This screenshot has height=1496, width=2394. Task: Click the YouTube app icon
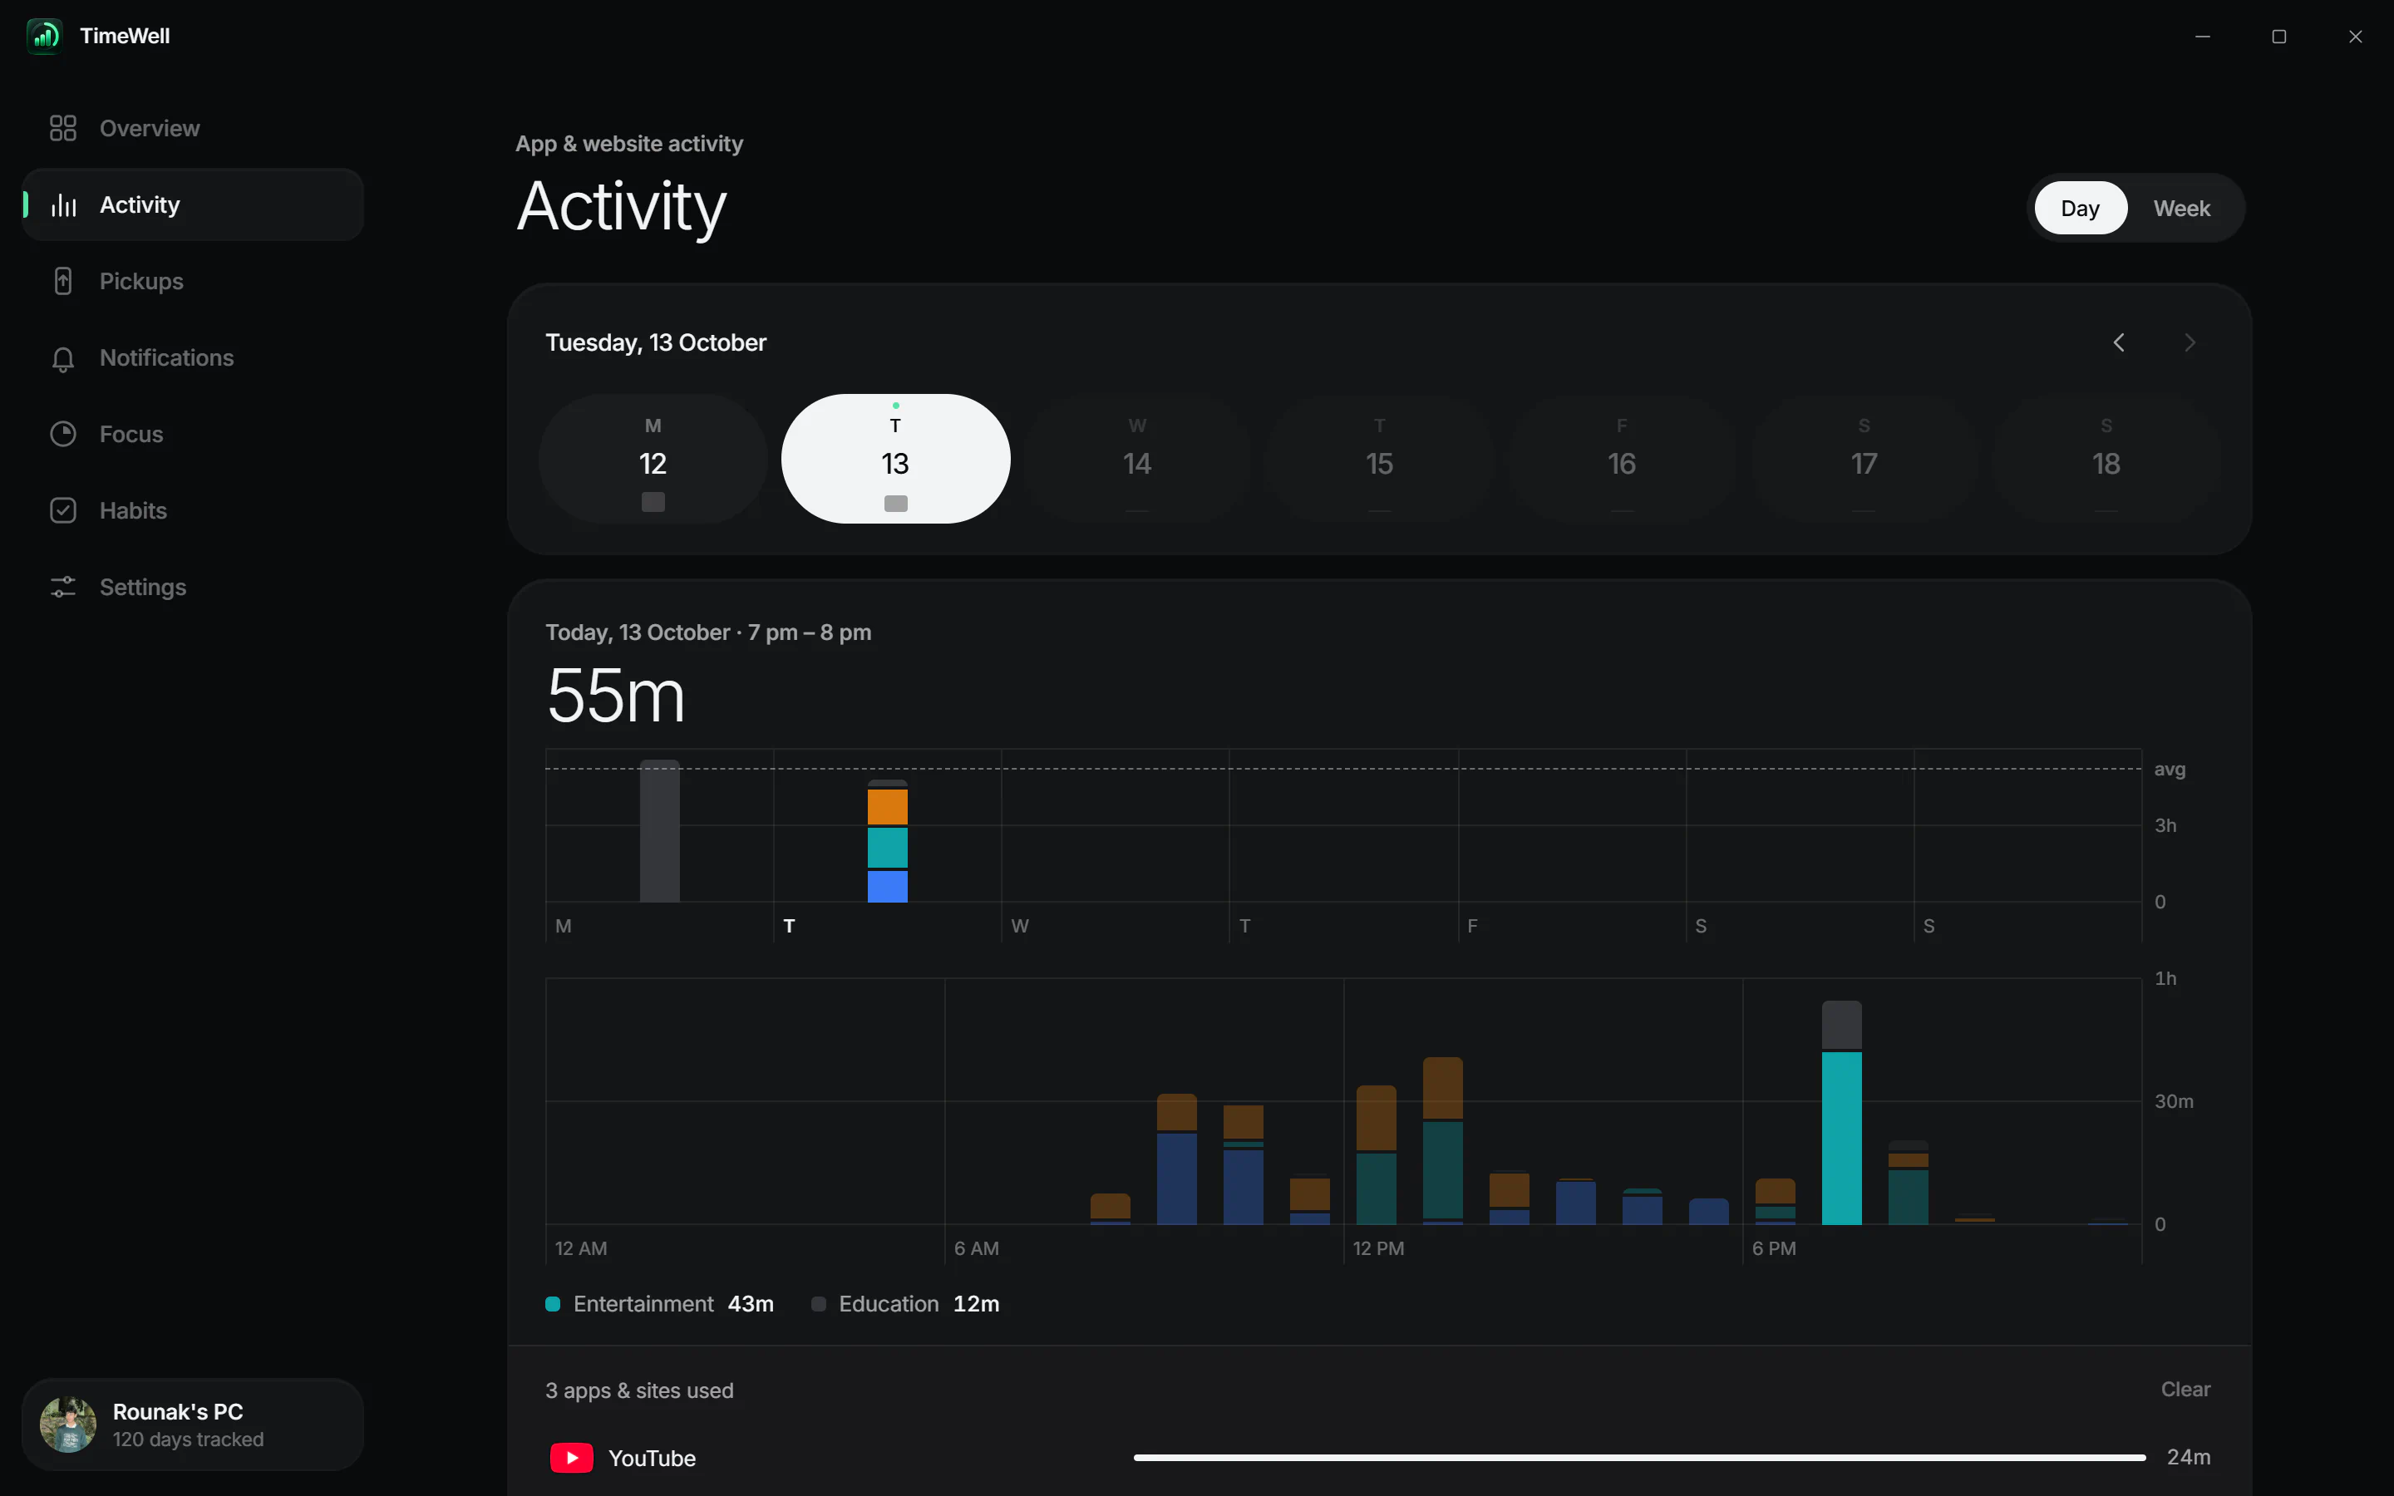coord(572,1458)
